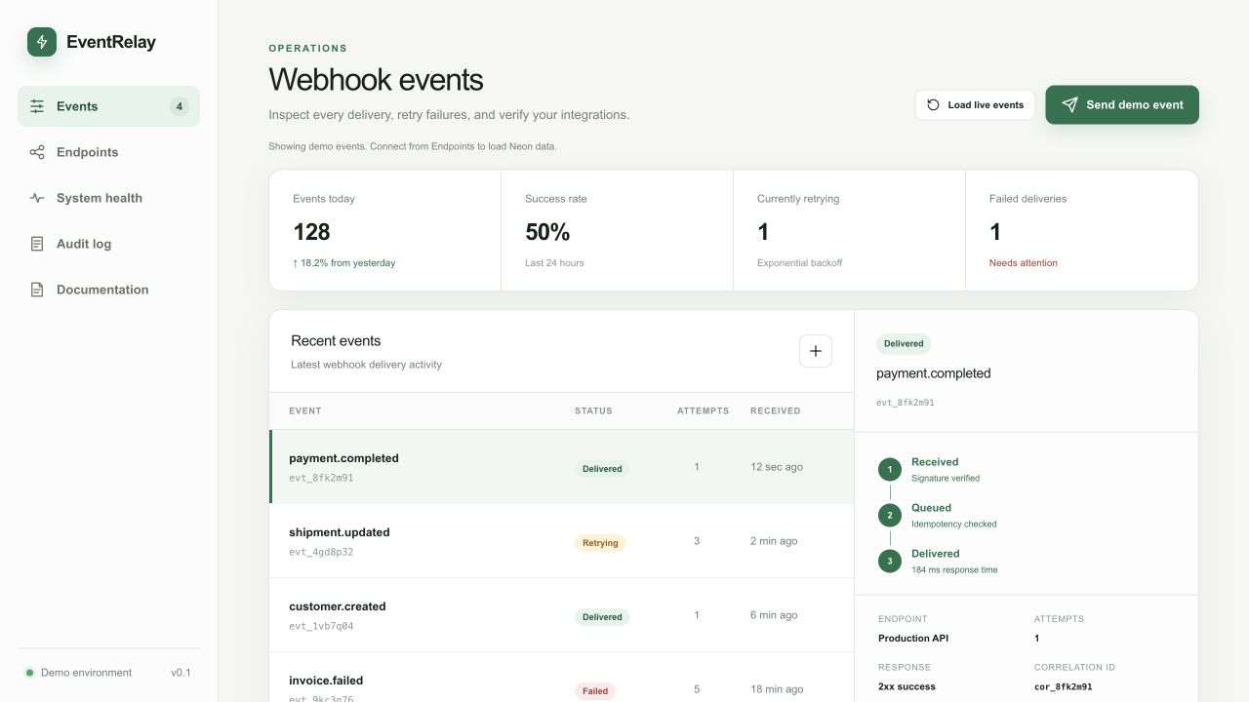This screenshot has width=1249, height=702.
Task: Select the payment.completed event row
Action: tap(561, 467)
